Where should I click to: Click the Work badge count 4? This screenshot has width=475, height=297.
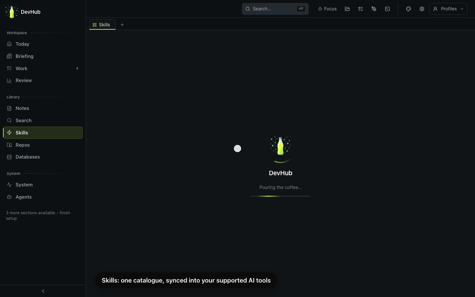[x=77, y=69]
